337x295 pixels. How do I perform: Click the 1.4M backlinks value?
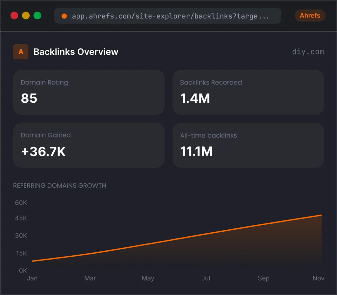pyautogui.click(x=195, y=98)
